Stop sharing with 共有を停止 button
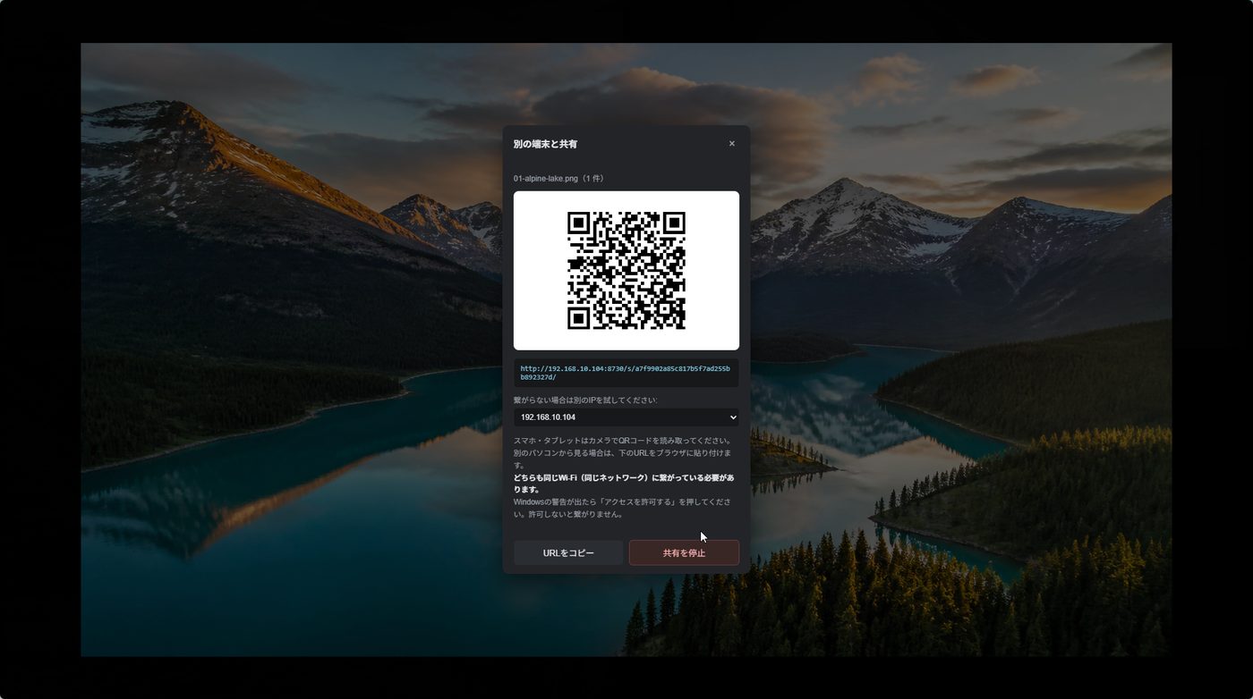The height and width of the screenshot is (699, 1253). tap(684, 552)
